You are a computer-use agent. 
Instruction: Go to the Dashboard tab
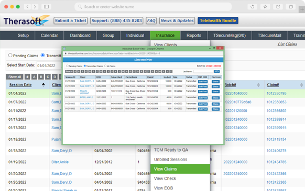(x=80, y=36)
